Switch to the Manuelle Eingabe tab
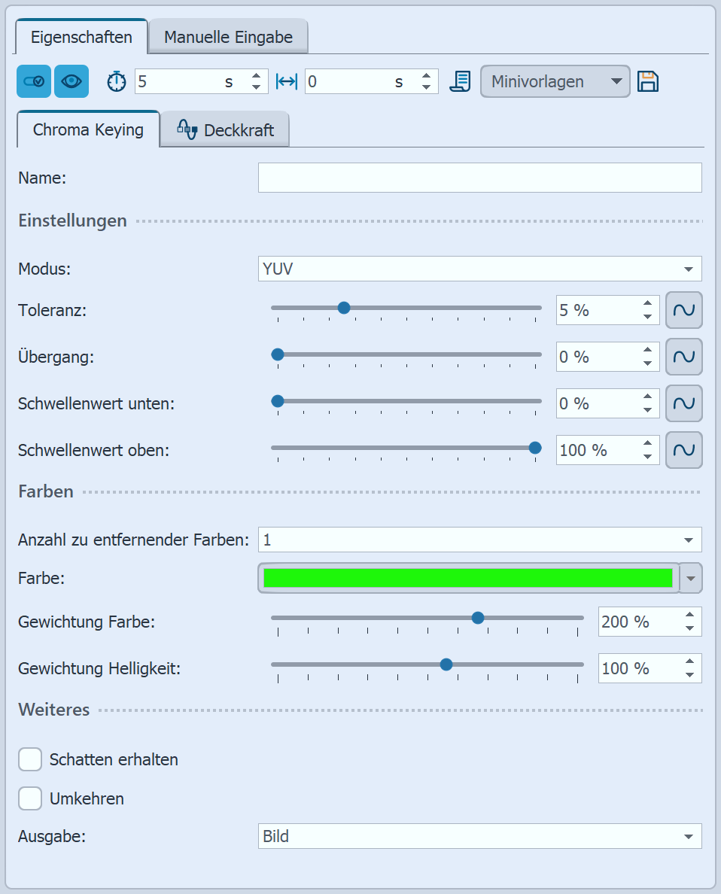 coord(228,37)
